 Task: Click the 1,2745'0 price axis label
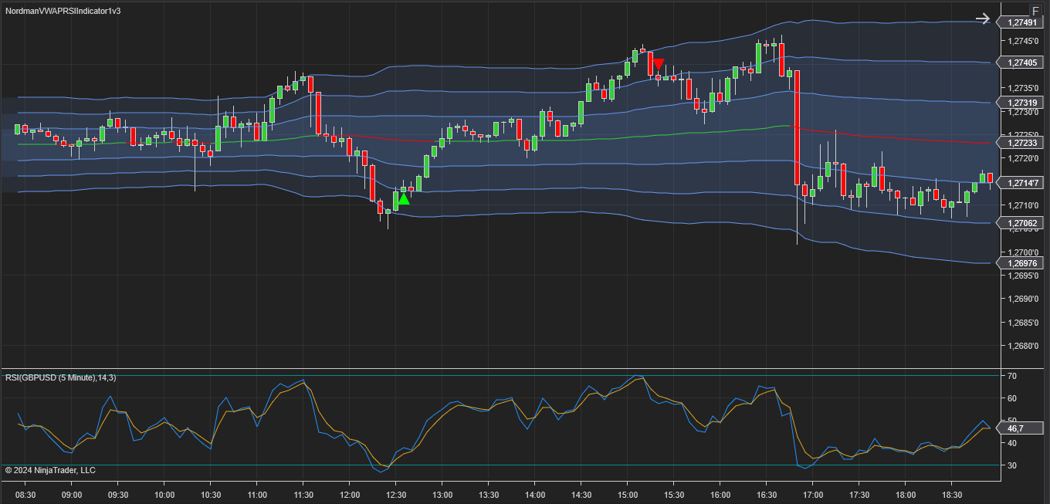pos(1023,42)
